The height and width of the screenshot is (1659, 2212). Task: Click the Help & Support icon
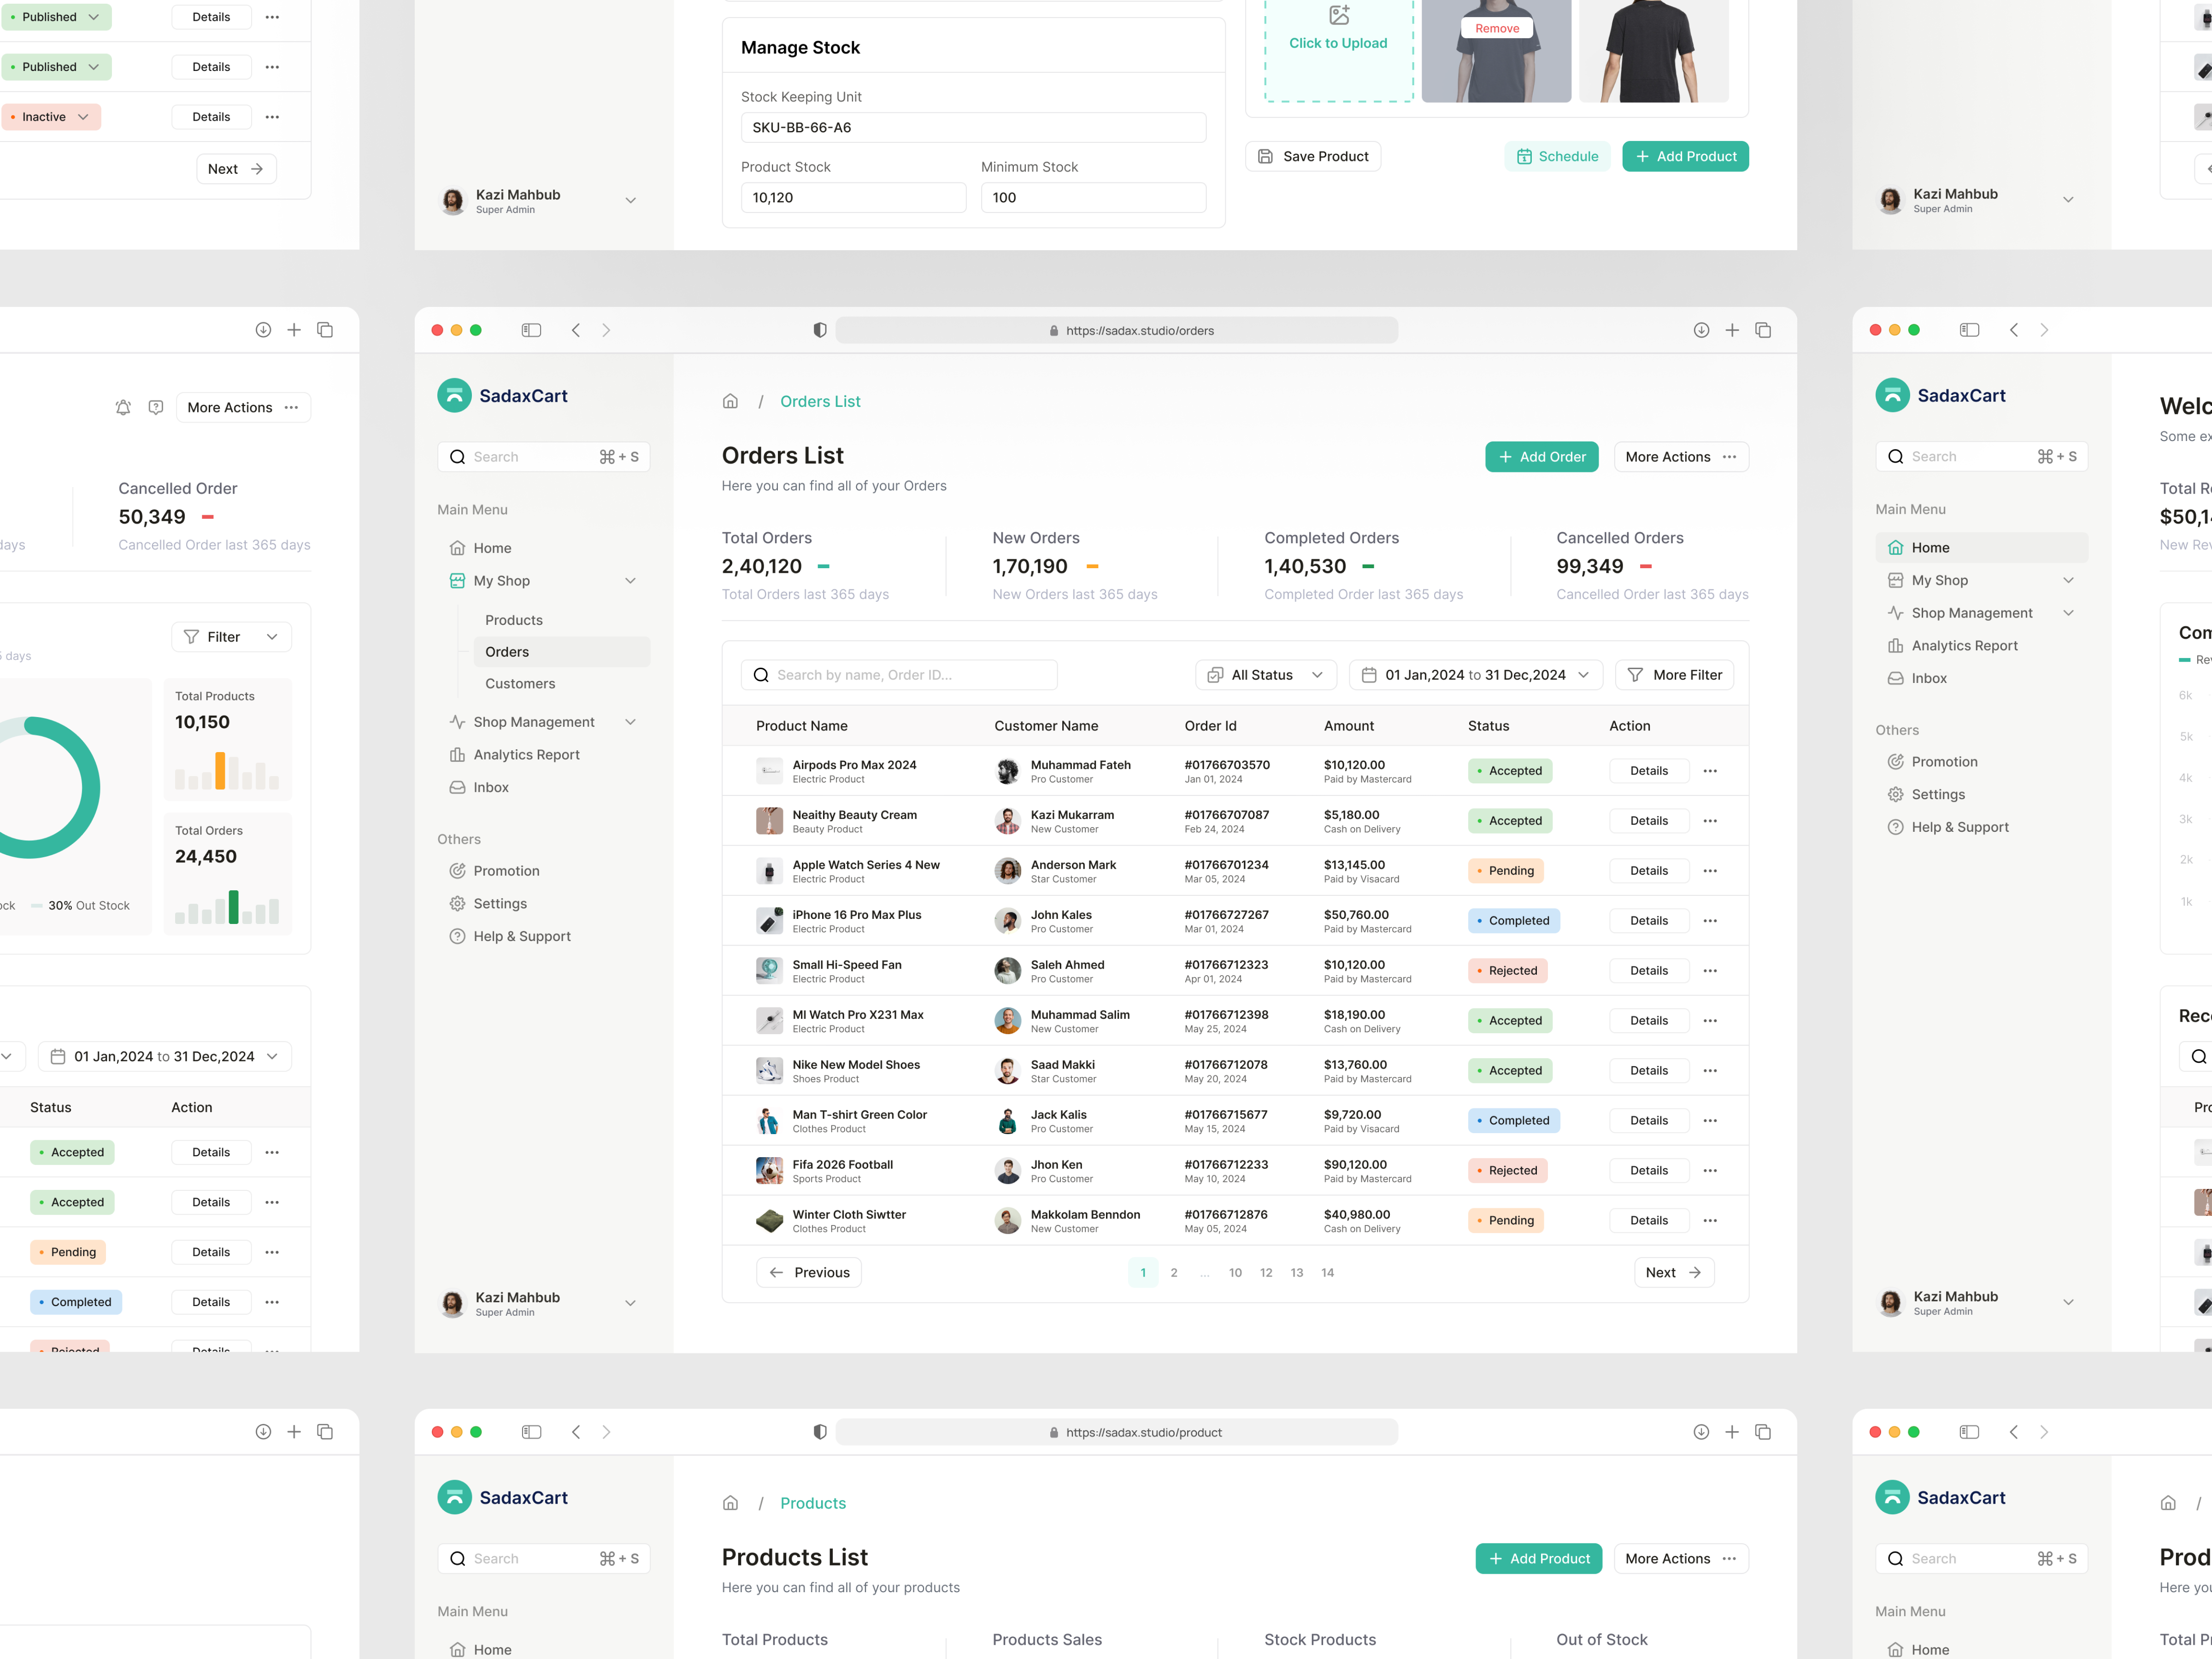pos(458,936)
